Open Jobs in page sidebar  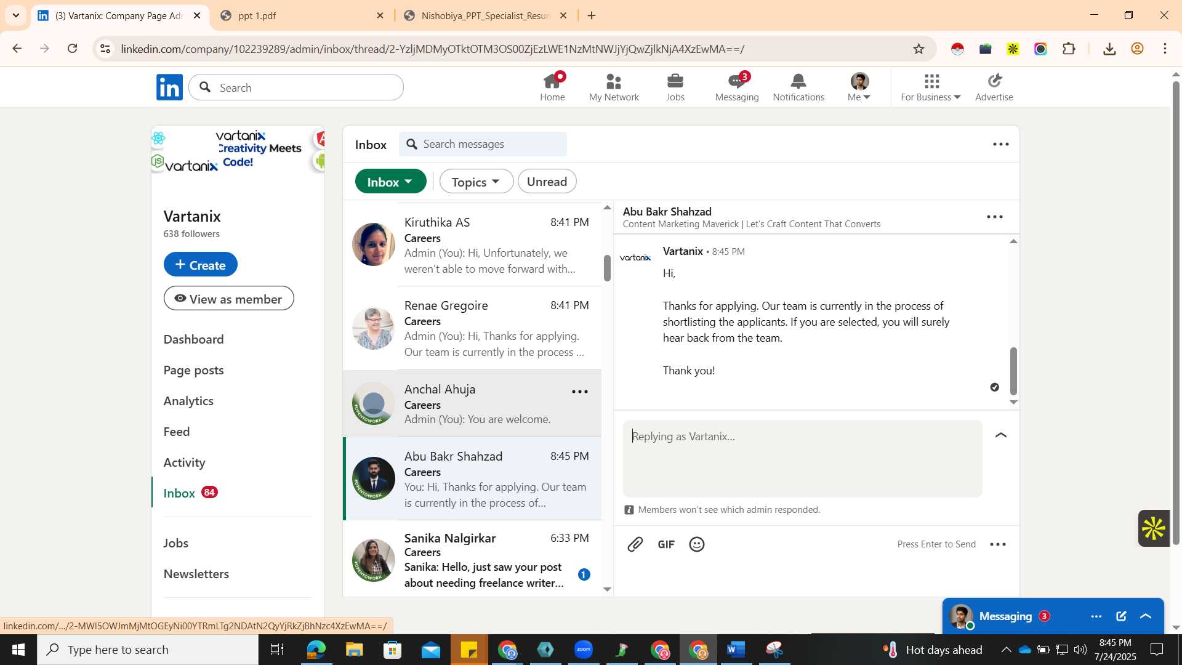tap(175, 543)
